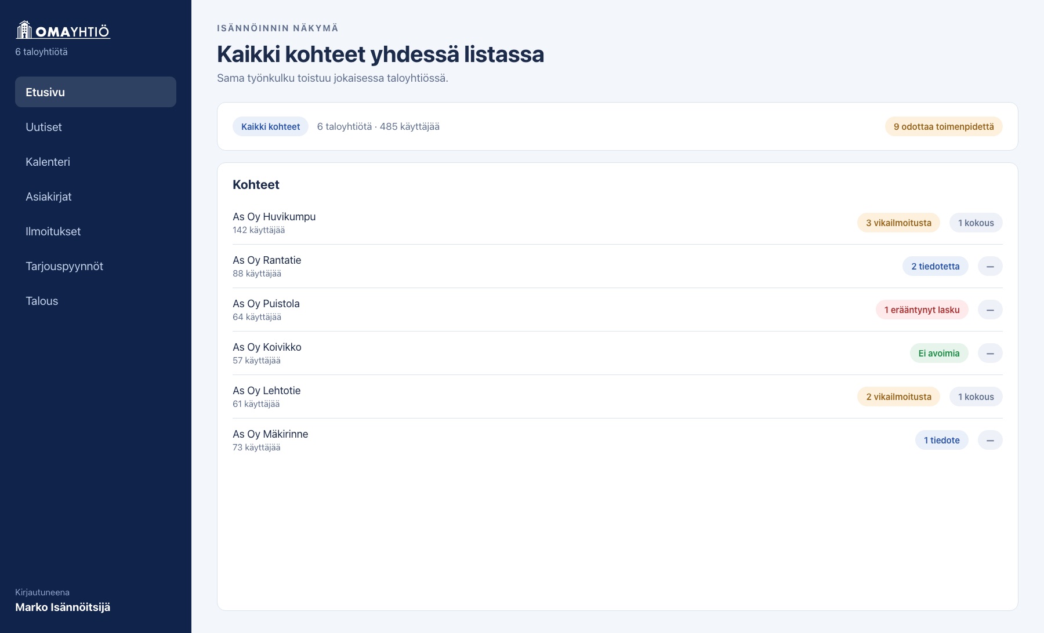Click the Kaikki kohteet yhdessä listassa heading

(x=380, y=54)
